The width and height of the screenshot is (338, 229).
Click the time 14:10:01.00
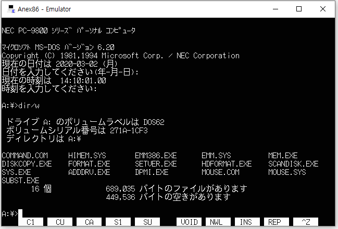83,81
